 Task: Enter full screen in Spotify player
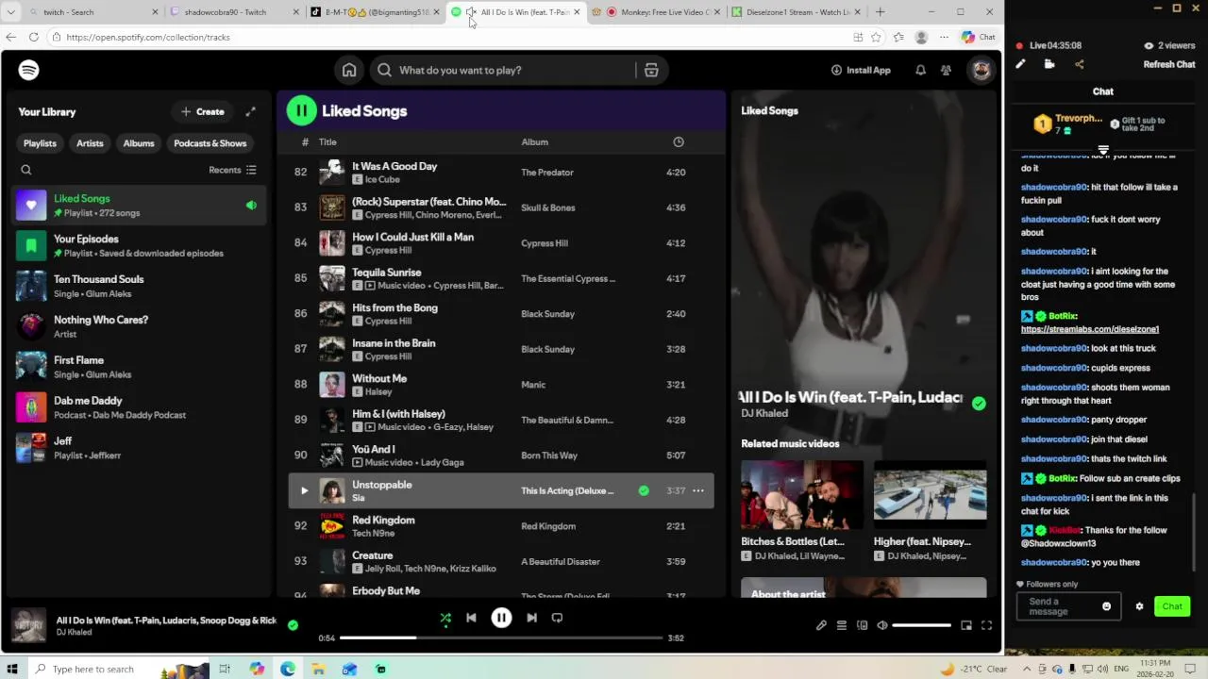[986, 625]
